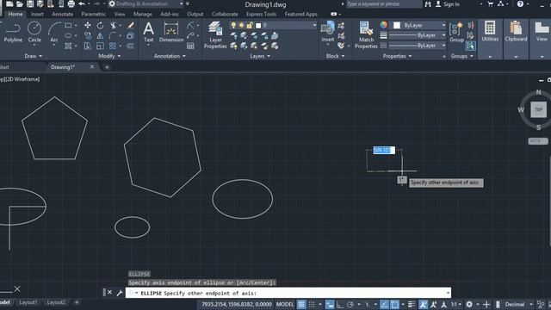The height and width of the screenshot is (310, 551).
Task: Activate the Offset tool
Action: (x=130, y=46)
